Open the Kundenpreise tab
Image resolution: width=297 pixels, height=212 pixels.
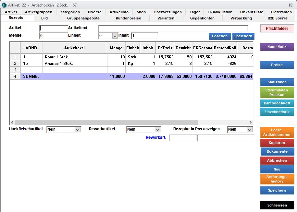128,18
